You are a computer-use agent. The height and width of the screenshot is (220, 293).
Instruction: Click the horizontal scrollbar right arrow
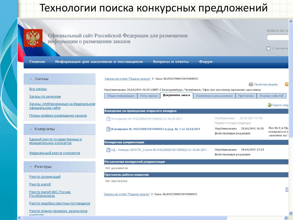pyautogui.click(x=286, y=218)
